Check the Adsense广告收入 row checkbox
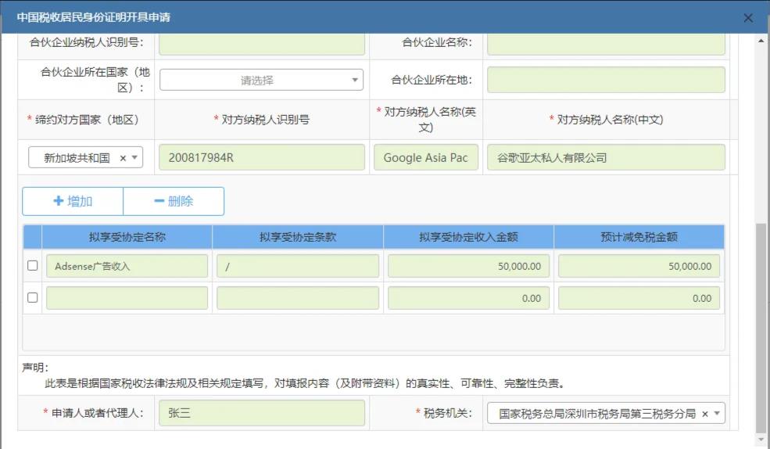Screen dimensions: 770x449 click(33, 266)
